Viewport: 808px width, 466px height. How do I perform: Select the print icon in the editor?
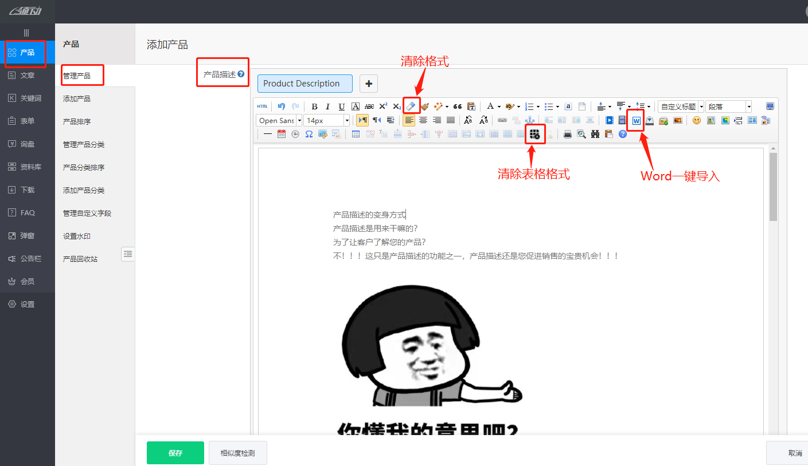pyautogui.click(x=567, y=134)
